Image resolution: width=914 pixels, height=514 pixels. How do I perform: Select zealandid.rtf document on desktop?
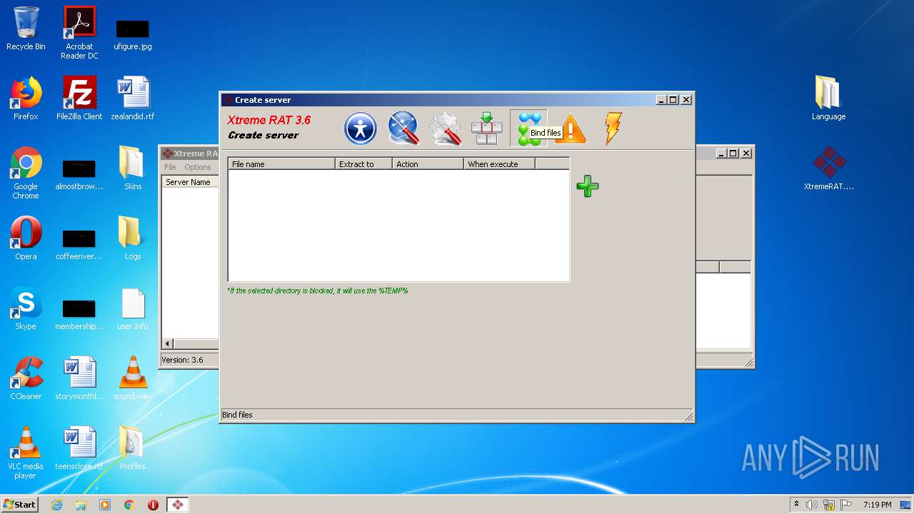coord(133,99)
